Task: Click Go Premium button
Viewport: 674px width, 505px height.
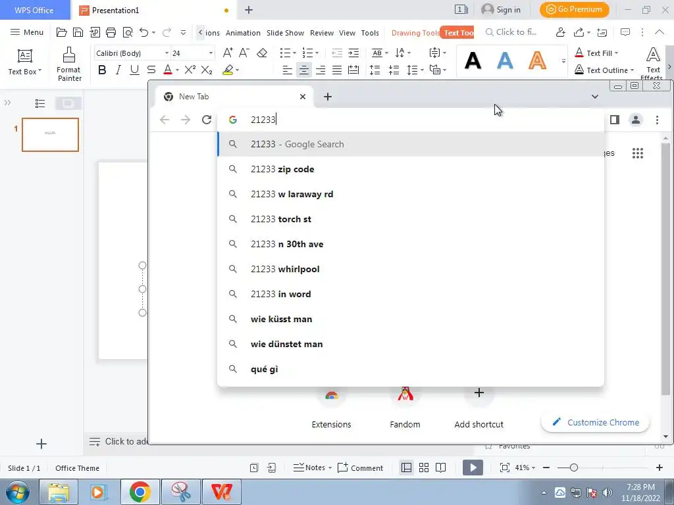Action: click(x=574, y=9)
